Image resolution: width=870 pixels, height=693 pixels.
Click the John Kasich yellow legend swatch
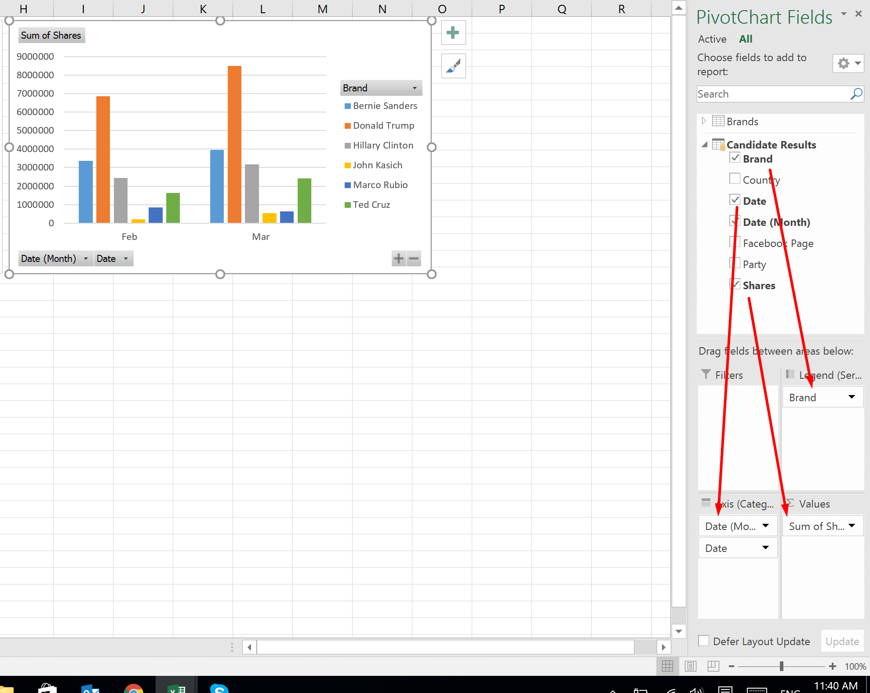click(347, 165)
